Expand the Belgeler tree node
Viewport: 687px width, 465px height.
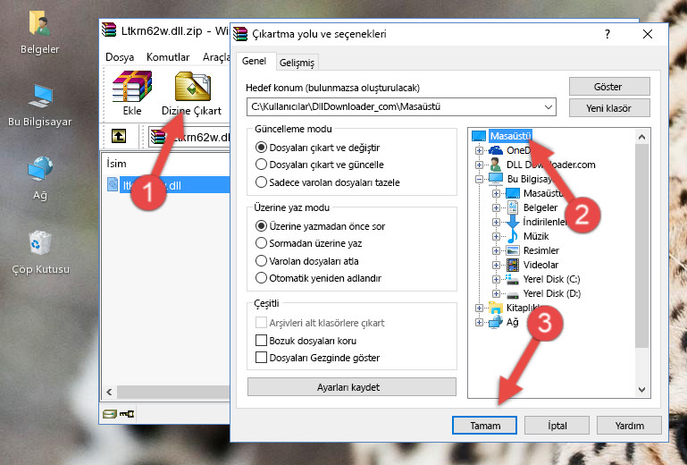[496, 208]
